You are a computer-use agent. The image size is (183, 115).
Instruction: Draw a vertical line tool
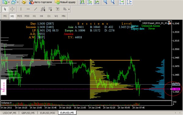pyautogui.click(x=21, y=9)
